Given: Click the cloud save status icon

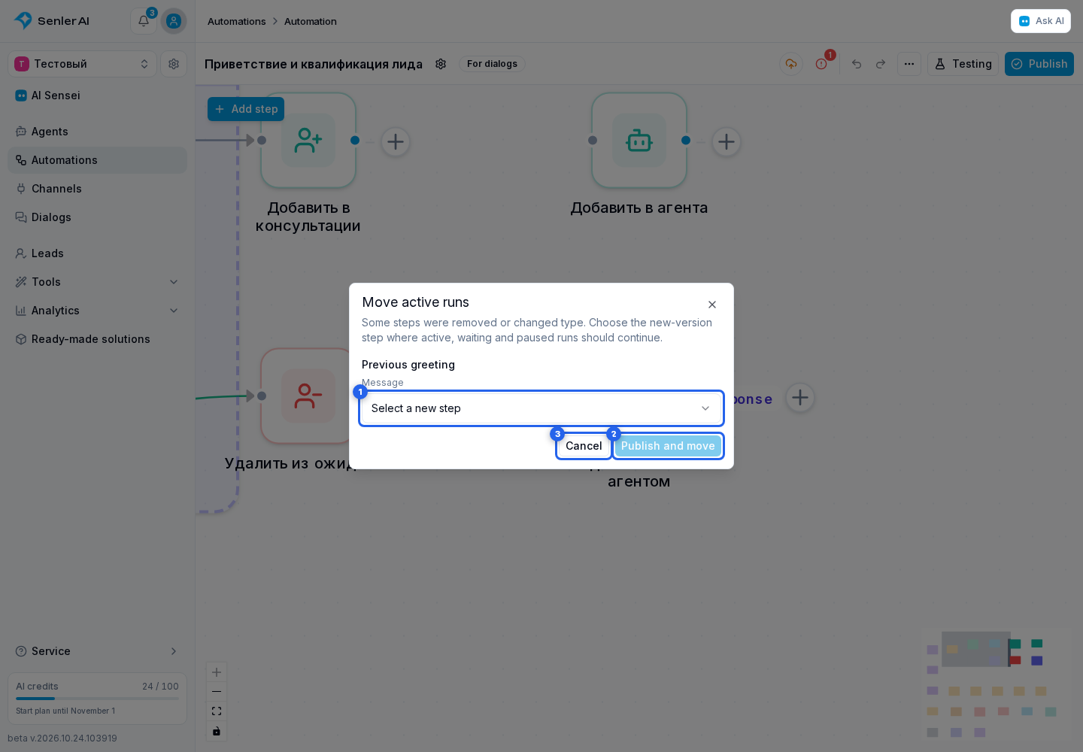Looking at the screenshot, I should pyautogui.click(x=791, y=64).
